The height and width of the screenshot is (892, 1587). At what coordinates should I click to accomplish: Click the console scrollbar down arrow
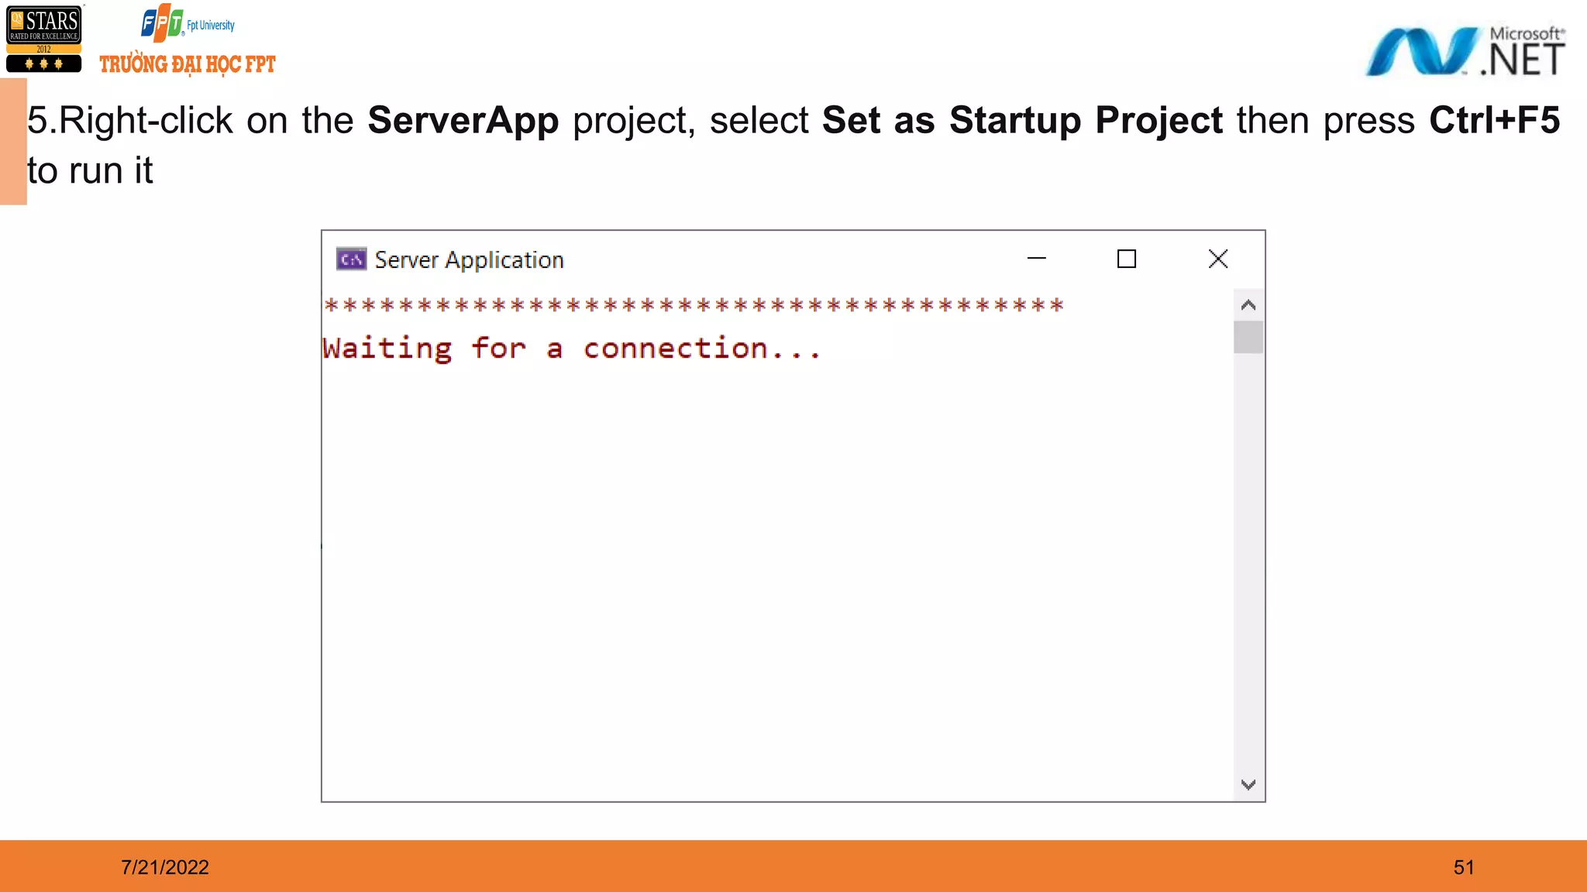click(1248, 784)
